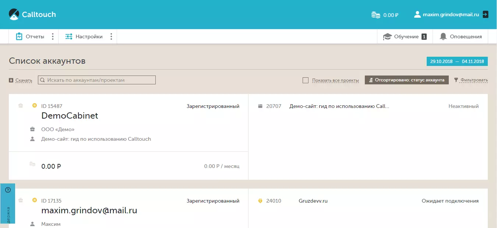The width and height of the screenshot is (497, 228).
Task: Click the Настройки sliders icon
Action: (x=69, y=36)
